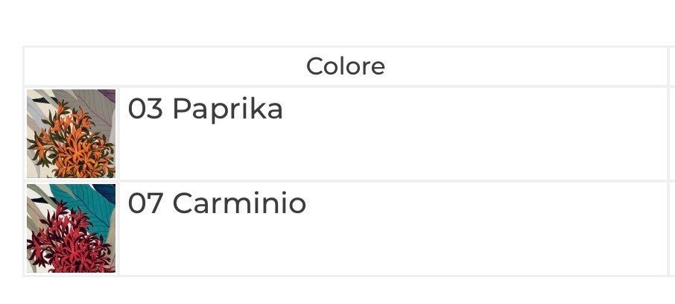
Task: Click the cut-off cell beside Carminio row
Action: pos(671,228)
